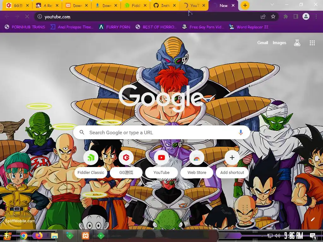
Task: Click the Chrome taskbar icon
Action: point(24,236)
